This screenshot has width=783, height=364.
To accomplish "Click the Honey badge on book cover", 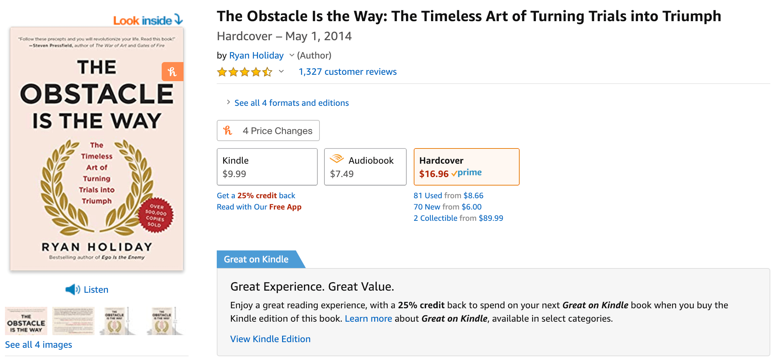I will [172, 72].
